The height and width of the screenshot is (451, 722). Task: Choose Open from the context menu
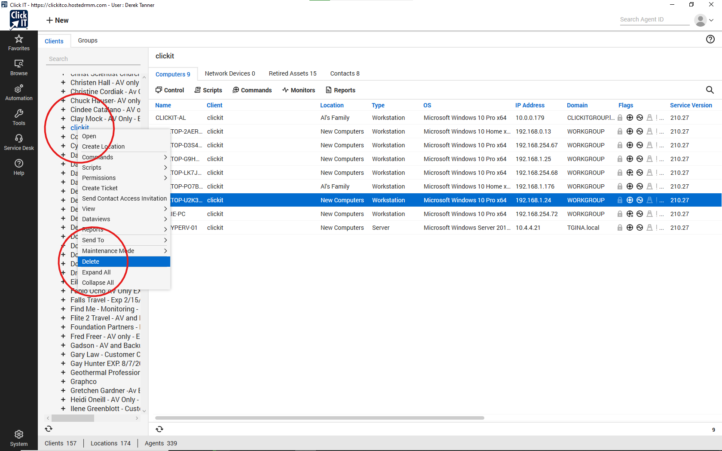[124, 136]
